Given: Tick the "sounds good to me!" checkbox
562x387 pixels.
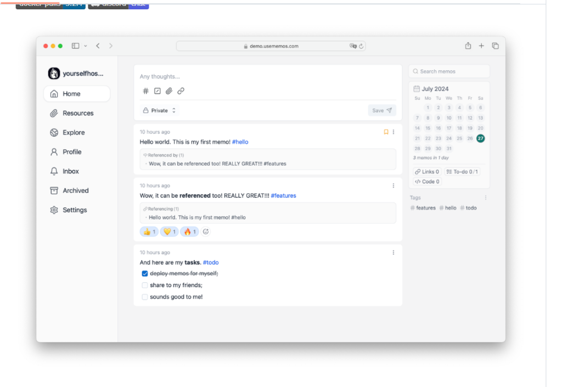Looking at the screenshot, I should click(145, 297).
